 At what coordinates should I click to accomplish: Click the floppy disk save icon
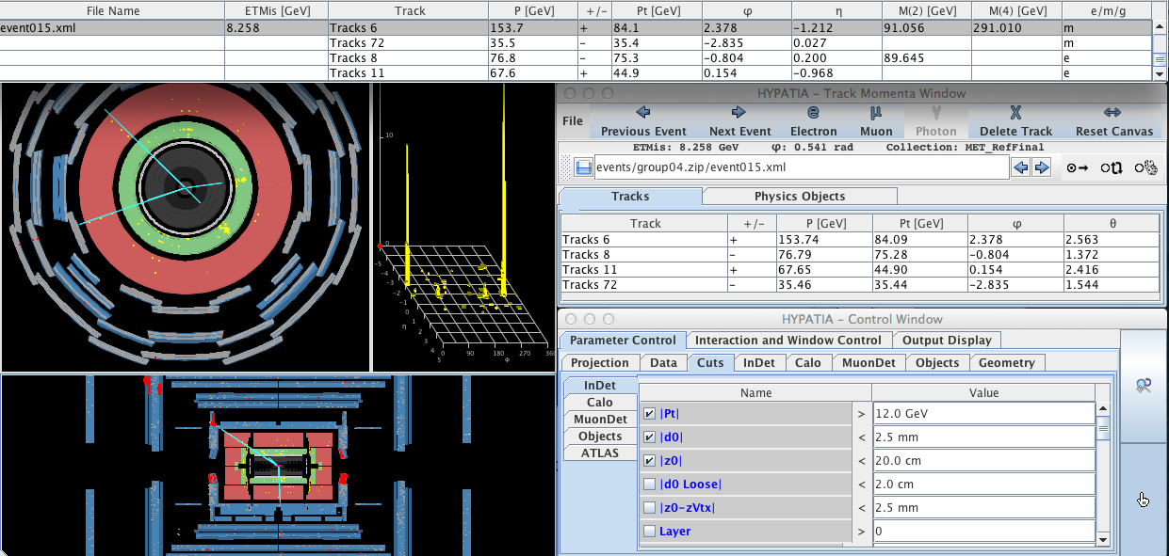point(583,167)
